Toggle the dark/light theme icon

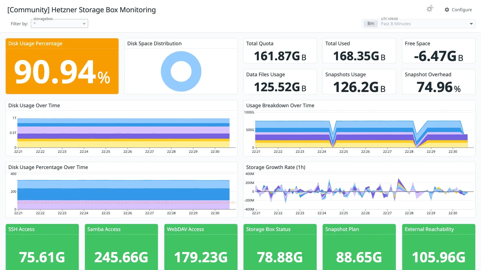tap(430, 9)
